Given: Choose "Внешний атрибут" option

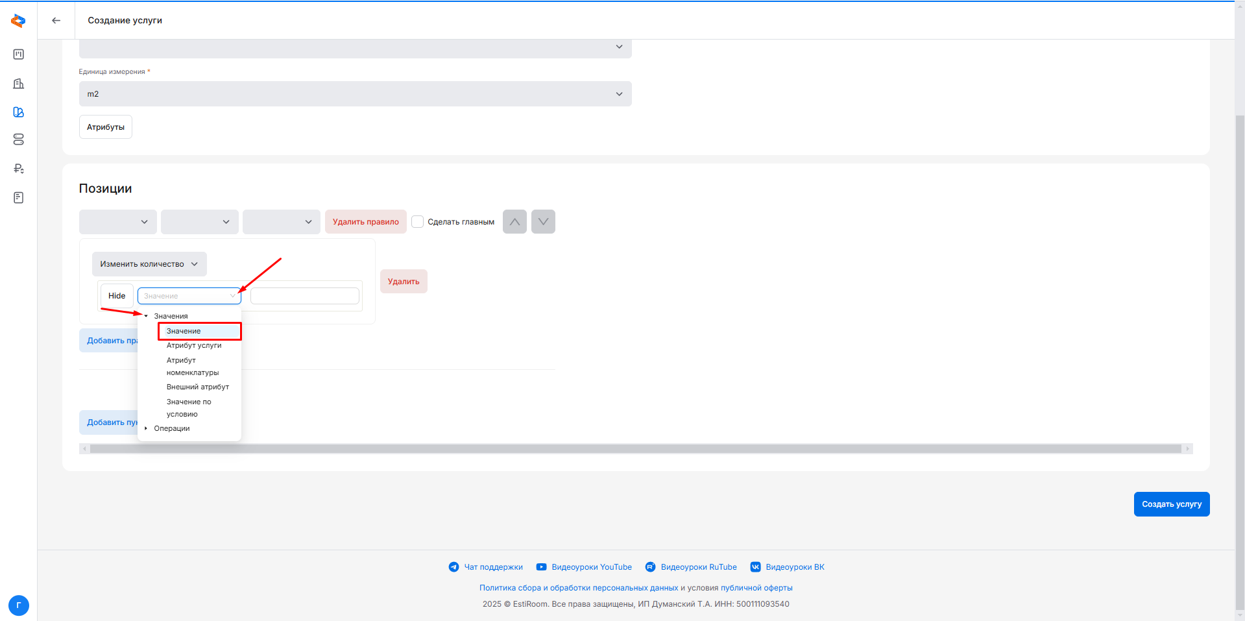Looking at the screenshot, I should click(198, 387).
